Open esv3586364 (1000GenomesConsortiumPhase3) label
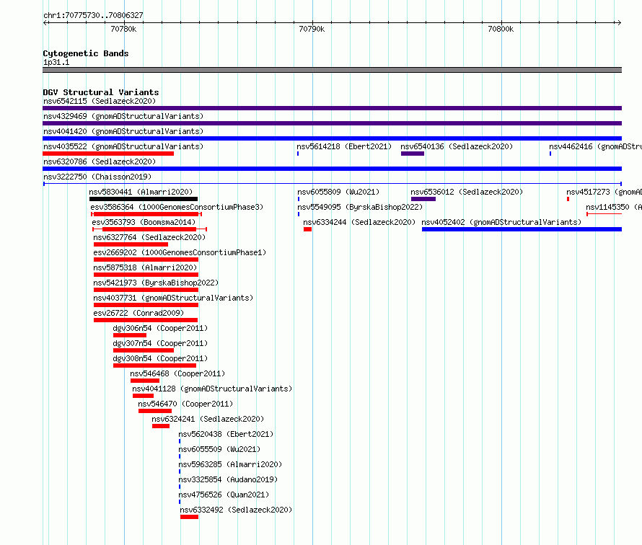This screenshot has width=642, height=545. coord(177,207)
